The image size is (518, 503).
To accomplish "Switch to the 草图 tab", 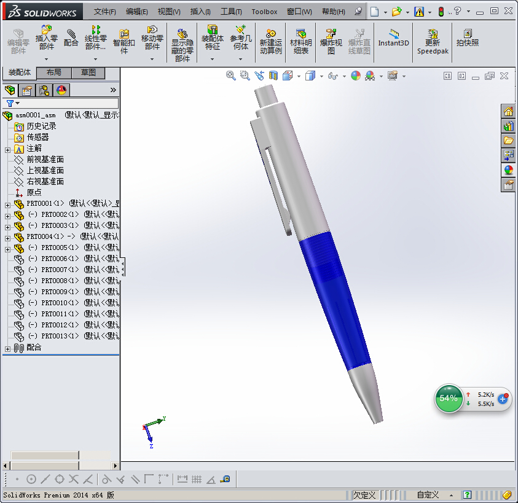I will point(88,72).
